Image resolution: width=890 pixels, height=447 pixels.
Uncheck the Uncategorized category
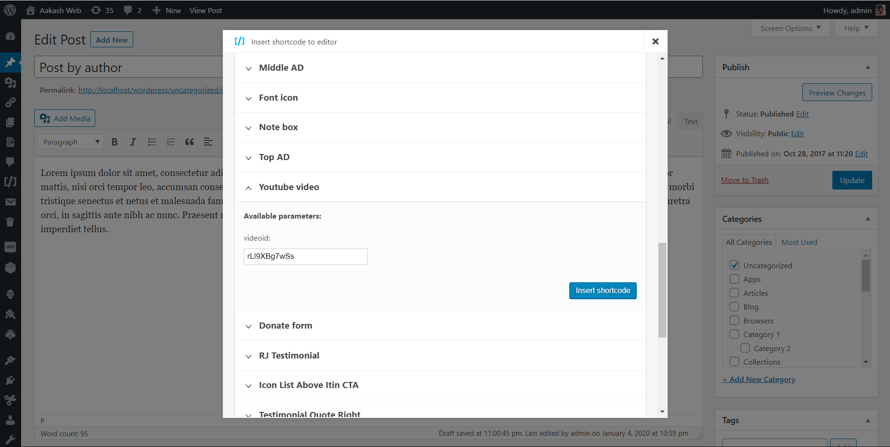(x=734, y=265)
